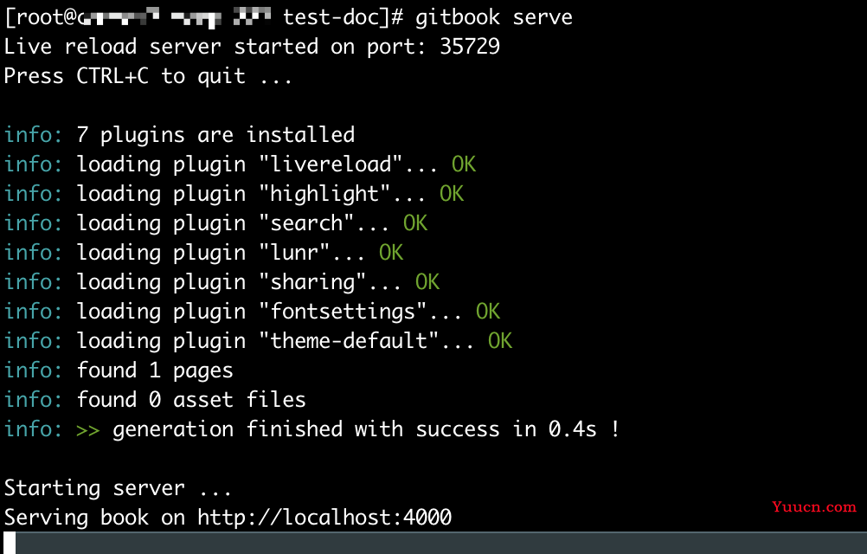The width and height of the screenshot is (867, 554).
Task: Click the "found 0 asset files" line
Action: point(191,400)
